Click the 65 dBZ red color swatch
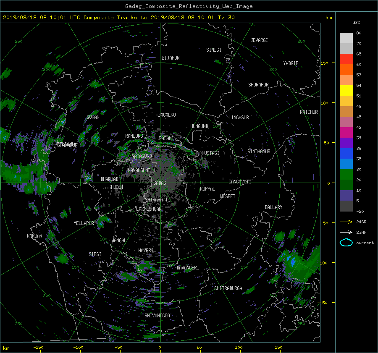 346,59
